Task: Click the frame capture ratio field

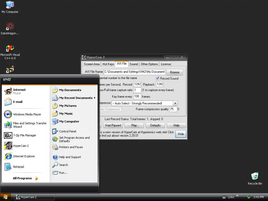Action: click(x=137, y=90)
